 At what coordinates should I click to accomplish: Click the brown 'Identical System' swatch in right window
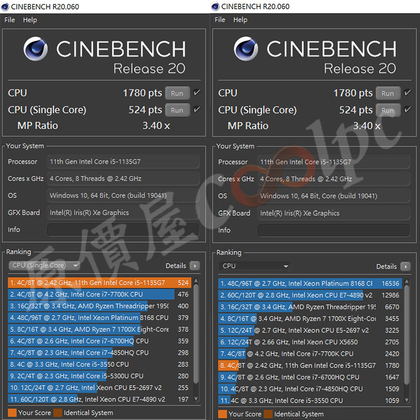268,414
